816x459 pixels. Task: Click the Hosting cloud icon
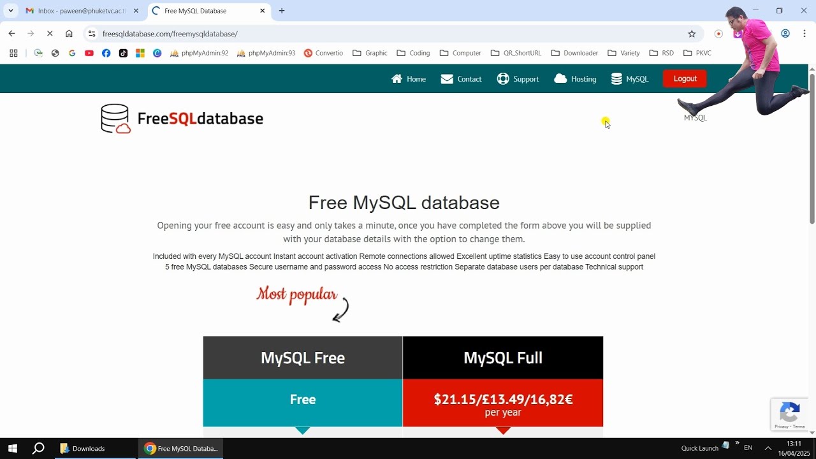click(560, 79)
